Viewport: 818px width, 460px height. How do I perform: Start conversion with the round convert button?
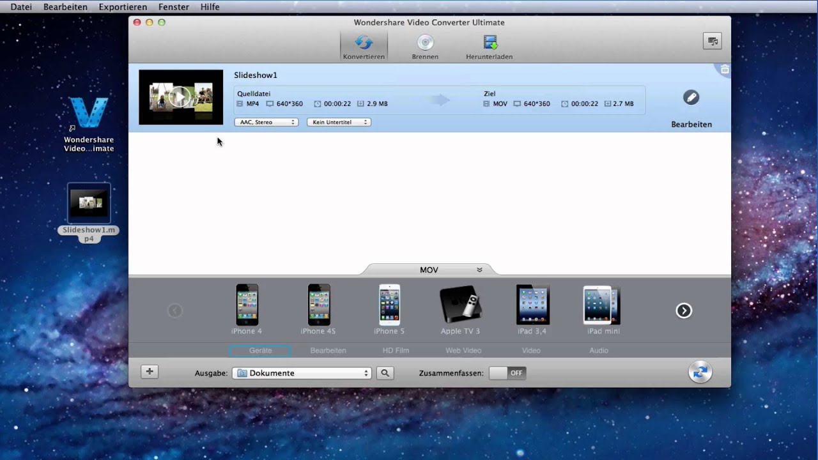tap(700, 372)
